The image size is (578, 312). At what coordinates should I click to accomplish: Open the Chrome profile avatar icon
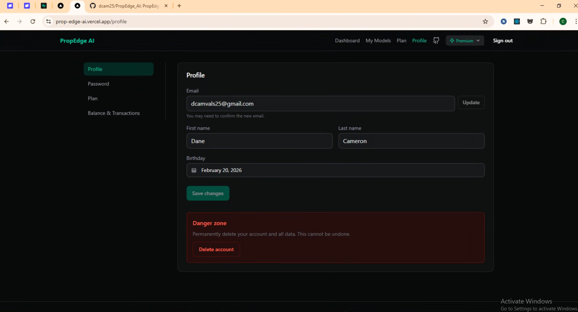(x=563, y=22)
